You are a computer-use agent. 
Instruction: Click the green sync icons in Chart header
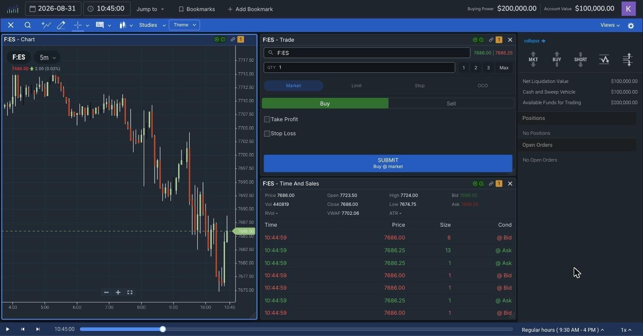tap(220, 40)
